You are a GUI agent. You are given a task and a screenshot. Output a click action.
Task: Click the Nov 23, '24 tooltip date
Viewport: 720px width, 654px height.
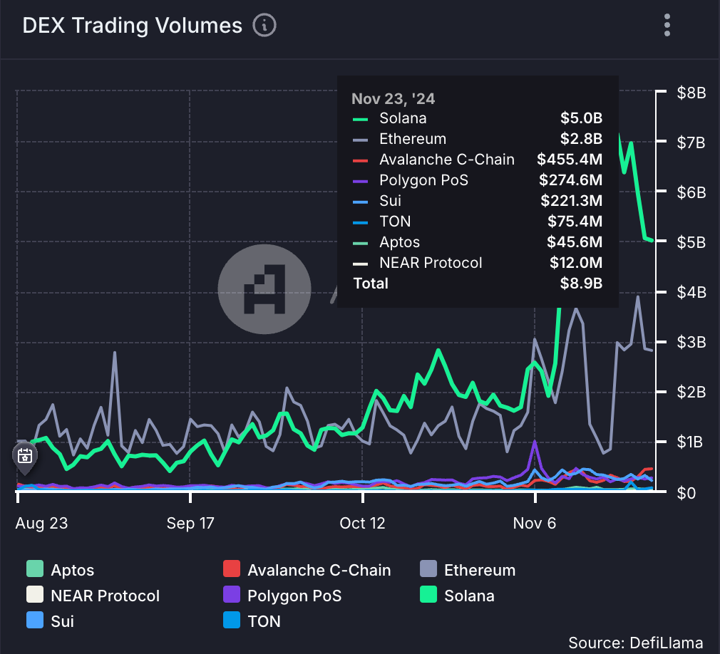(393, 99)
